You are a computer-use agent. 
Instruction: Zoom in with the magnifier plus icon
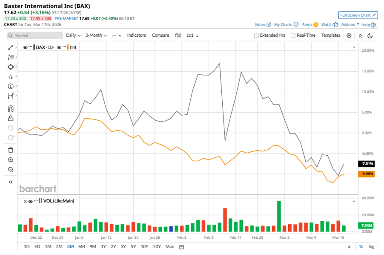click(11, 160)
